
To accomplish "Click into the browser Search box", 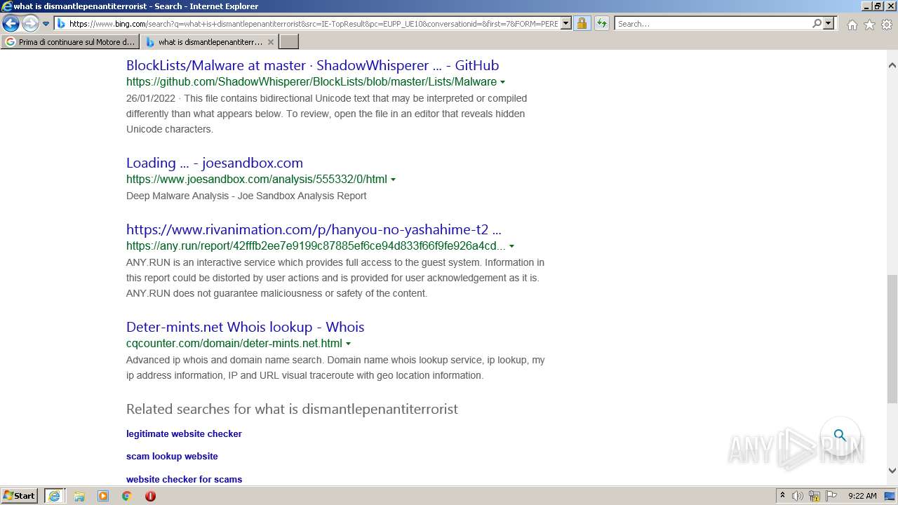I will pos(713,24).
